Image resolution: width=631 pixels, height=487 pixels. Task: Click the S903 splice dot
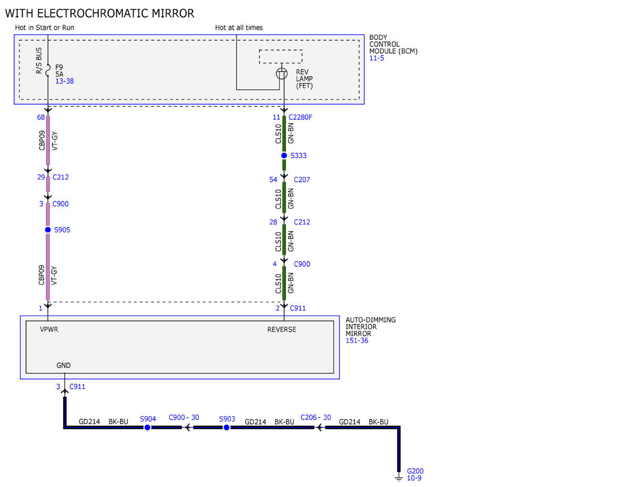pos(227,428)
